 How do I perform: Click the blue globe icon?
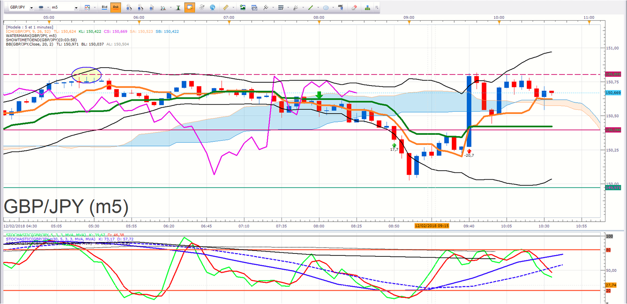212,7
